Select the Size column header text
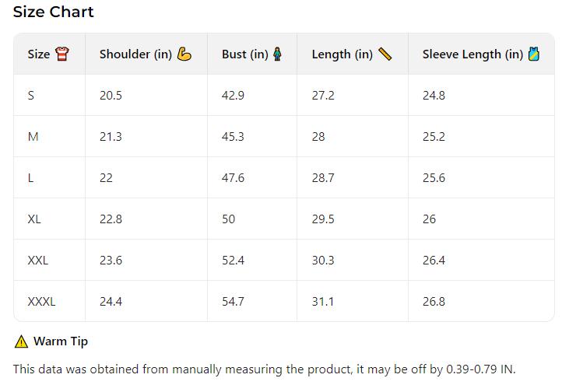Image resolution: width=569 pixels, height=392 pixels. pyautogui.click(x=38, y=54)
